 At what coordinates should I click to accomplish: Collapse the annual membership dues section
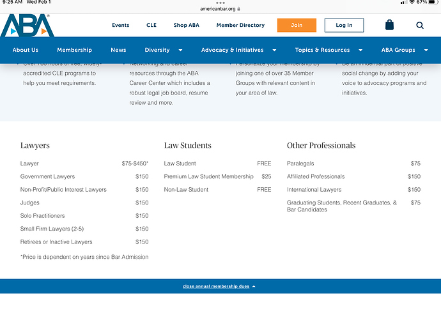[x=219, y=286]
